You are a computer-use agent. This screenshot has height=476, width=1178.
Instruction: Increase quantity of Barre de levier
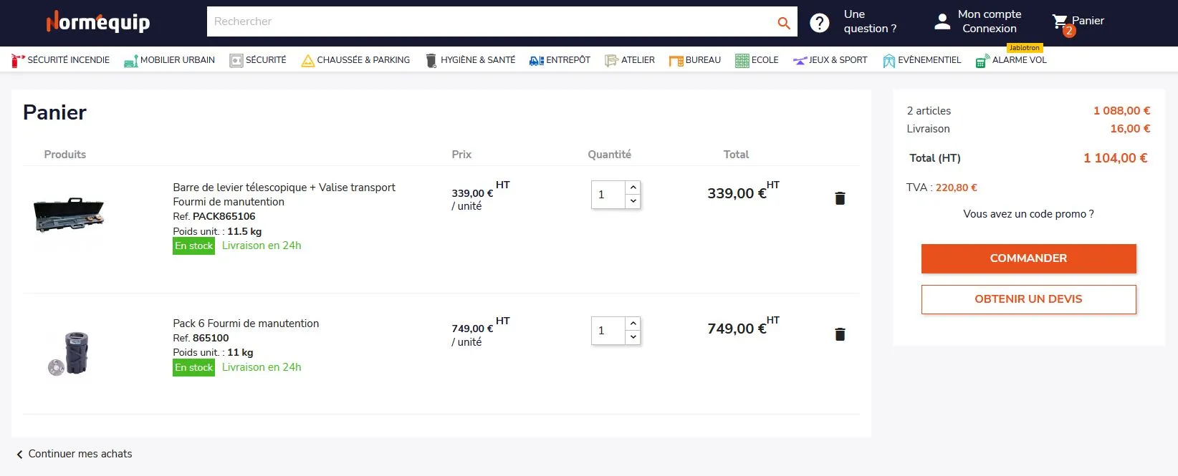coord(633,187)
